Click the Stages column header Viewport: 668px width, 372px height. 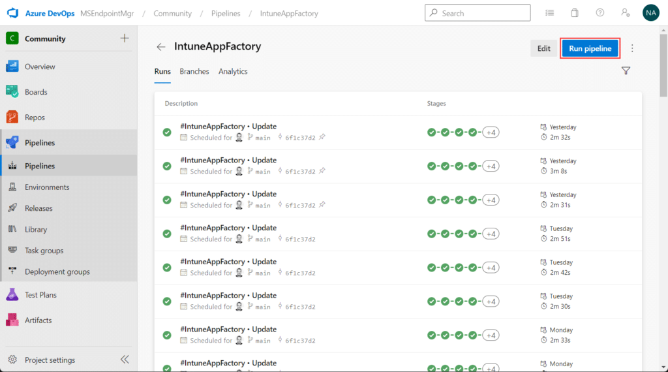click(x=436, y=103)
